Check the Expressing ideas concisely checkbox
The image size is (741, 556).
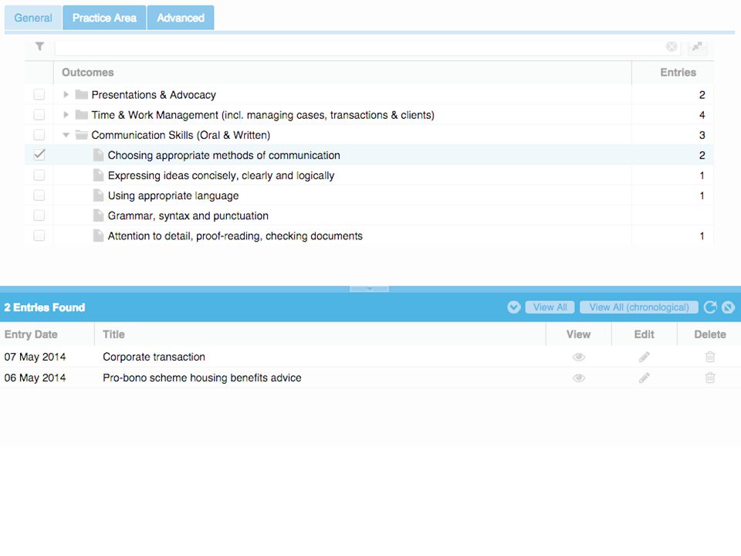pos(39,175)
